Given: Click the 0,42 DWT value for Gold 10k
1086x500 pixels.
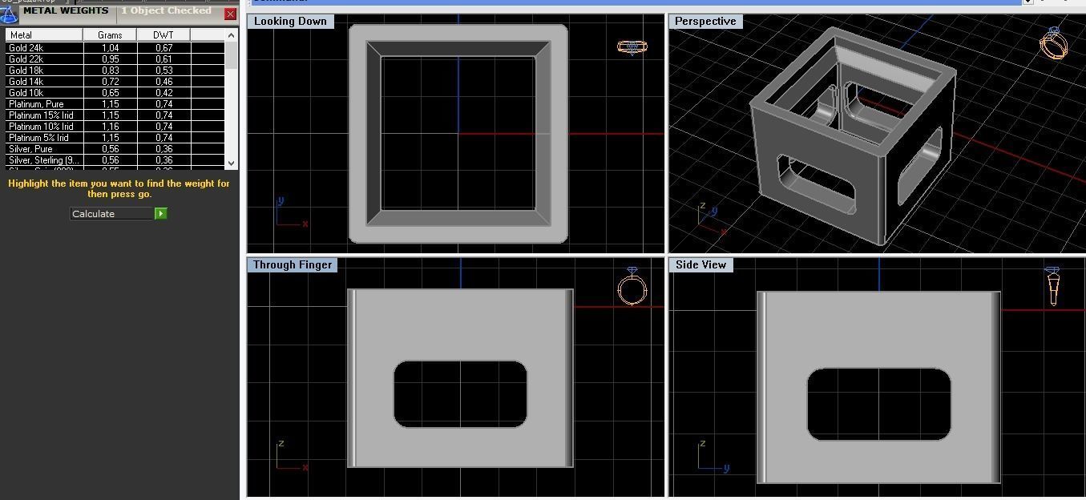Looking at the screenshot, I should pos(164,93).
